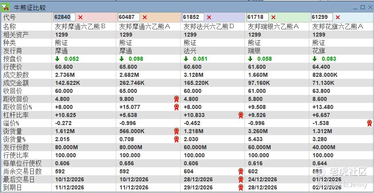The width and height of the screenshot is (374, 193).
Task: Click the issuer cell 瑞银
Action: [x=254, y=51]
